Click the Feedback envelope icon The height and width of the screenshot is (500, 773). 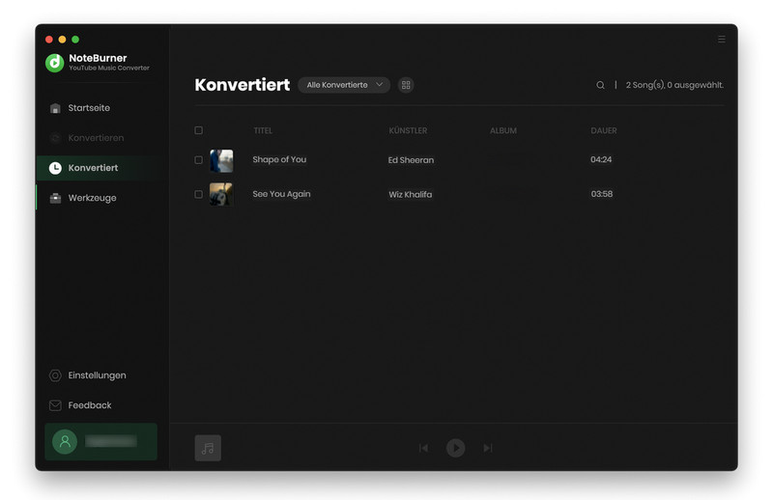(55, 405)
